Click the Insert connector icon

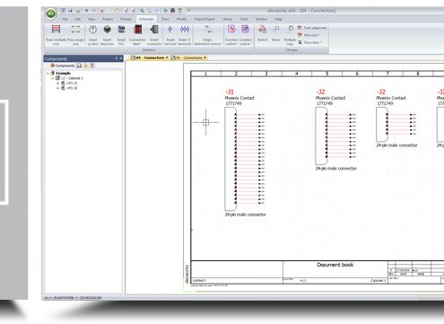point(154,35)
